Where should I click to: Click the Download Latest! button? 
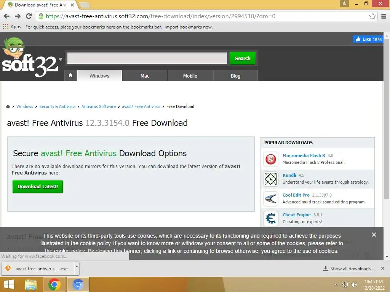pyautogui.click(x=38, y=186)
